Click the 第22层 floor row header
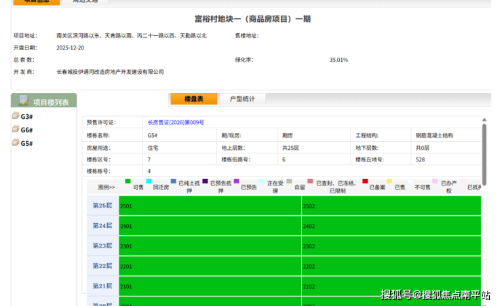This screenshot has width=502, height=306. click(102, 266)
